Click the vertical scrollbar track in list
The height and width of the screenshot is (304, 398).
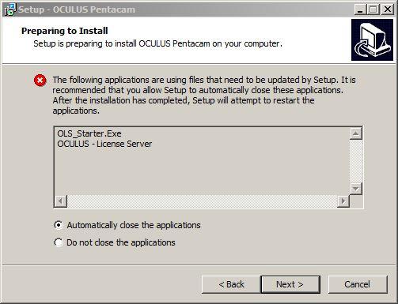click(356, 161)
